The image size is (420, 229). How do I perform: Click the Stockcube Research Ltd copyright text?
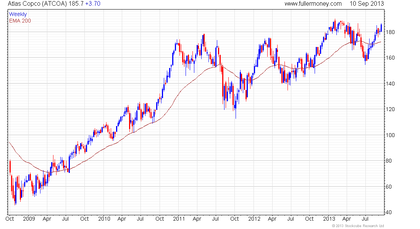(358, 226)
